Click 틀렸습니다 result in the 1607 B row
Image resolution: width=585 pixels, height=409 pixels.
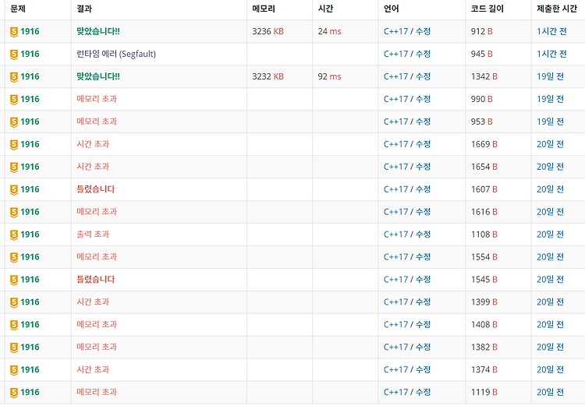coord(95,189)
